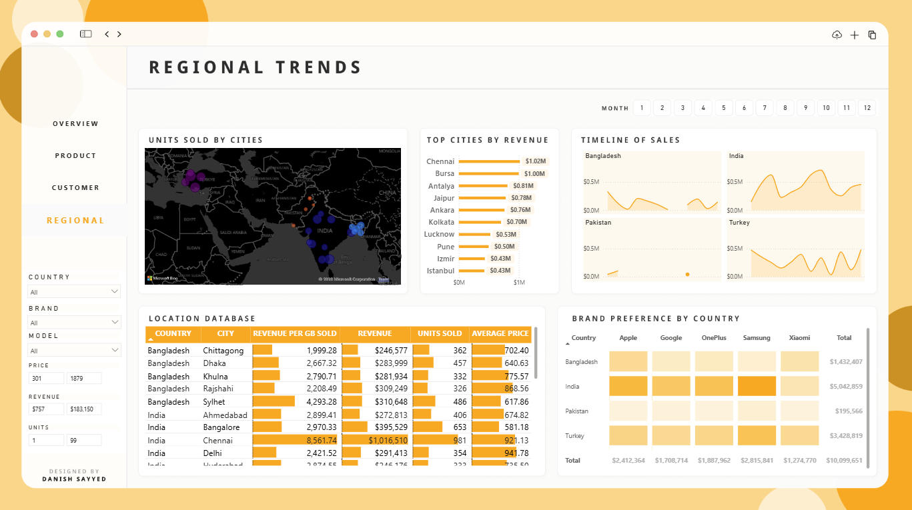The height and width of the screenshot is (510, 912).
Task: Click the maximum Revenue input showing $183,150
Action: (x=83, y=409)
